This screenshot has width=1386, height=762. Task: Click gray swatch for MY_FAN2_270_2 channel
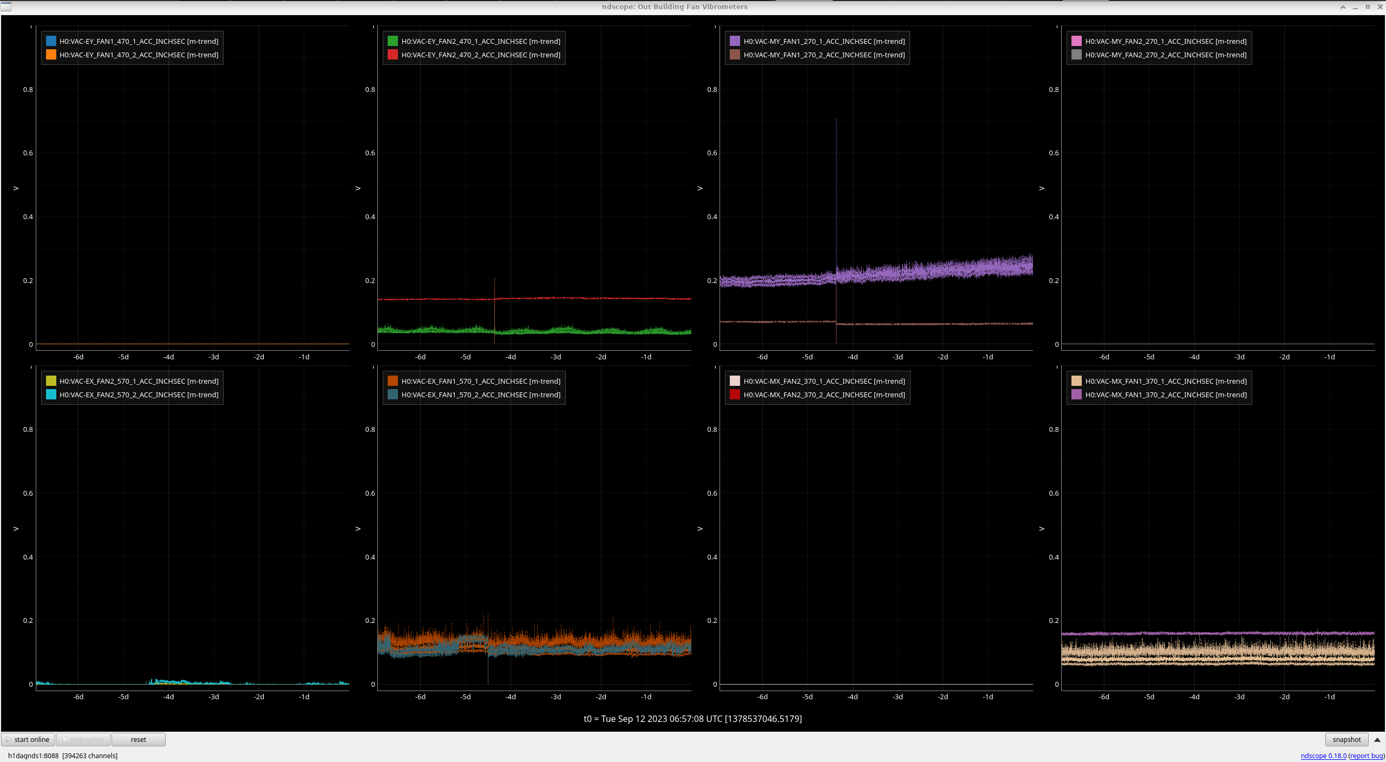click(x=1077, y=55)
